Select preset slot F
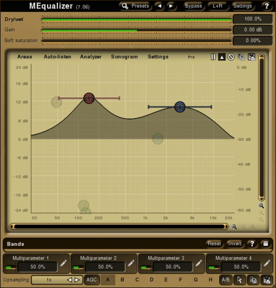This screenshot has width=276, height=288. pyautogui.click(x=181, y=280)
